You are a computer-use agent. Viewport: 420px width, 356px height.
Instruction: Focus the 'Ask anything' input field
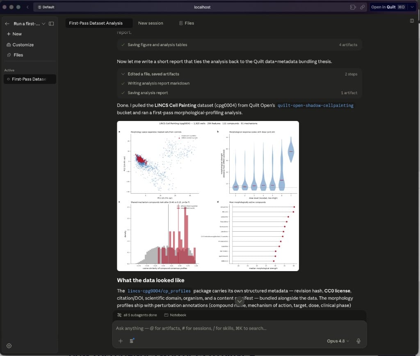pyautogui.click(x=239, y=328)
